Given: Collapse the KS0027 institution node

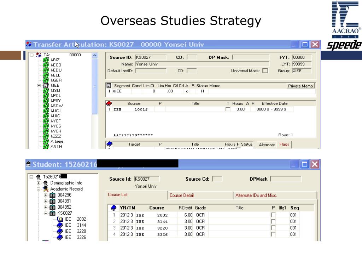Looking at the screenshot, I should [46, 213].
